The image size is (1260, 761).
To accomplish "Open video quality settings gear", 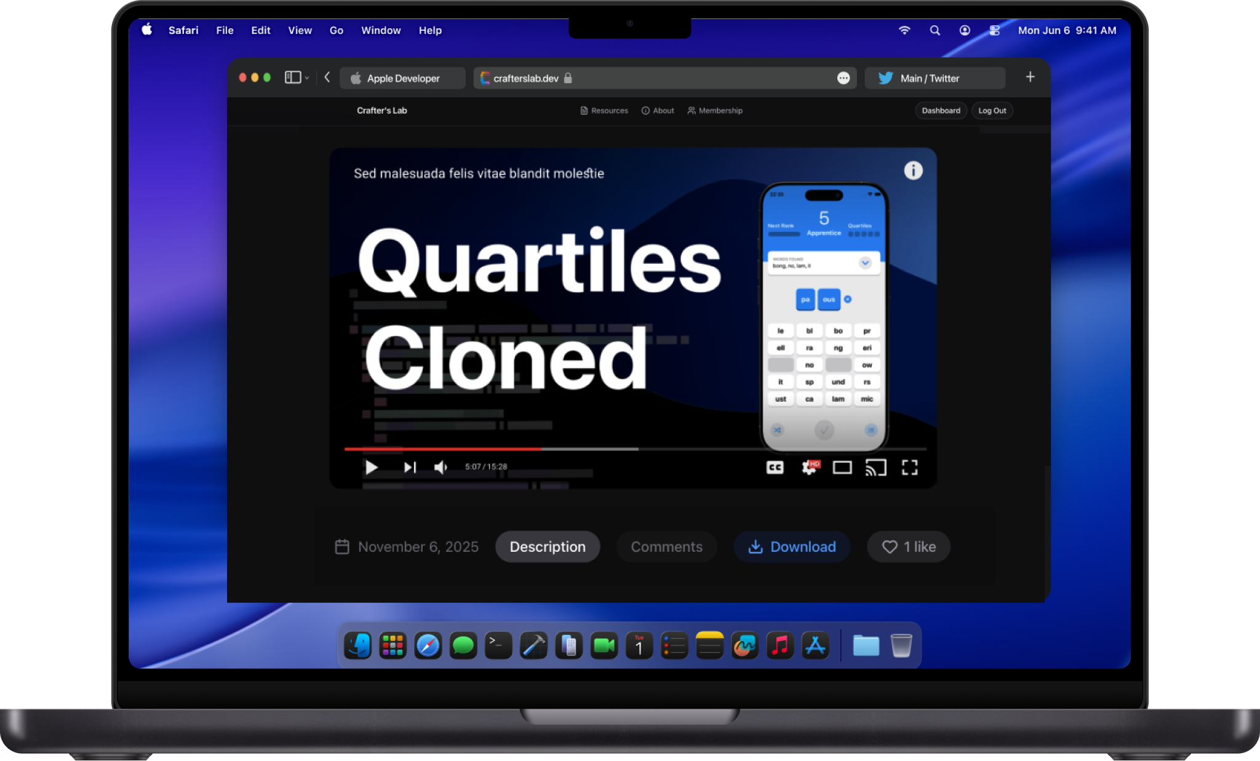I will (x=811, y=468).
